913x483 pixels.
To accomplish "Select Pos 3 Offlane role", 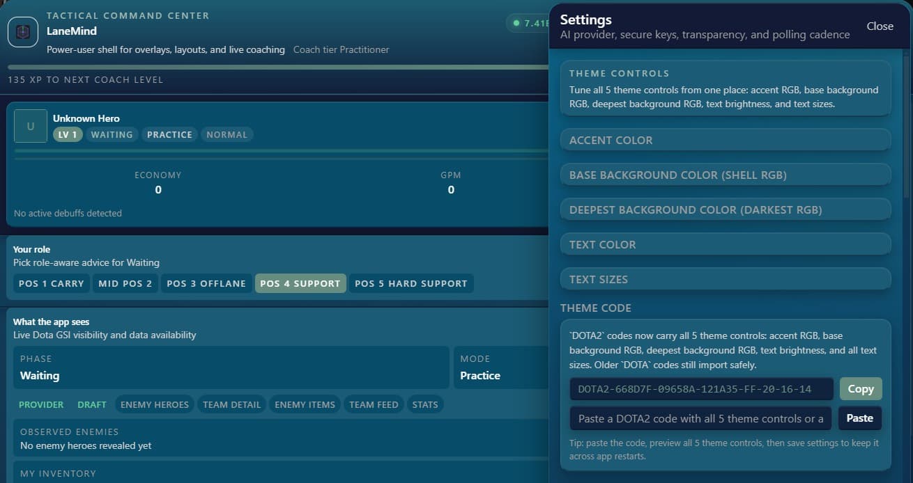I will [x=206, y=283].
